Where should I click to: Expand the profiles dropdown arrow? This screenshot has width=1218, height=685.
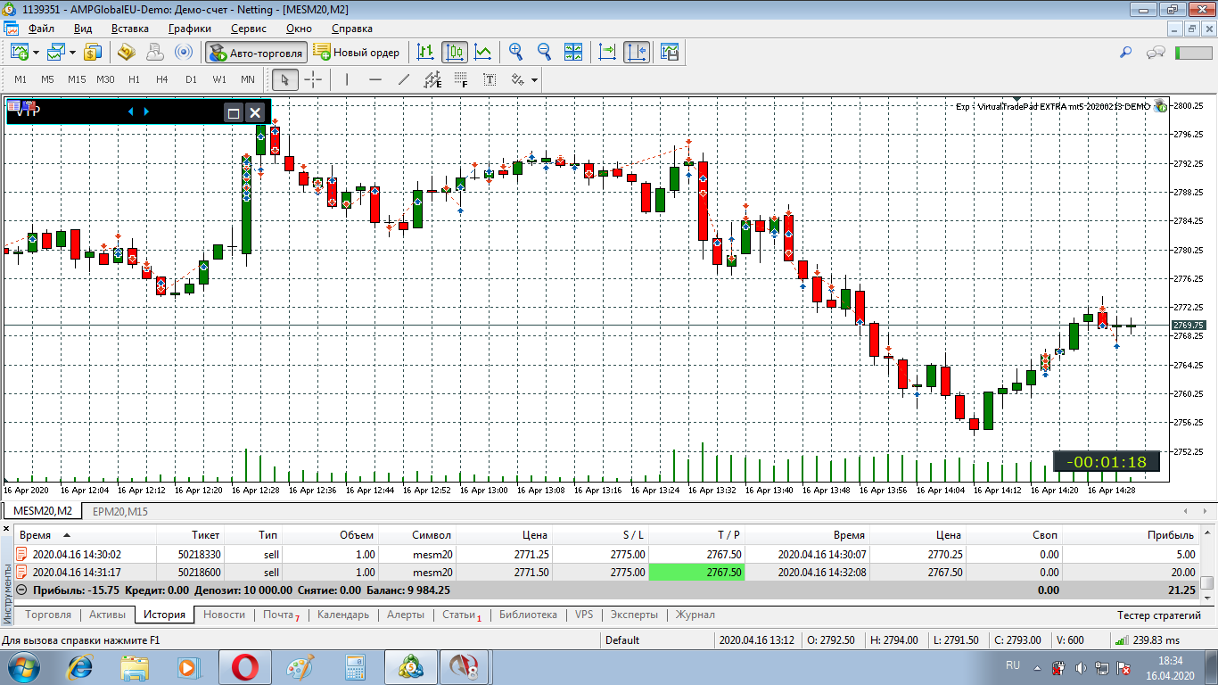pos(72,53)
